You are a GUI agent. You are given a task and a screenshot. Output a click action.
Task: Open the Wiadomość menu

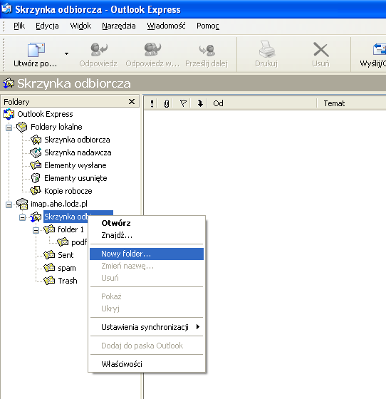(166, 26)
